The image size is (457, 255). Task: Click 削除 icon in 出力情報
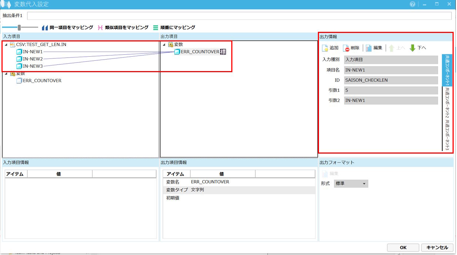click(346, 48)
